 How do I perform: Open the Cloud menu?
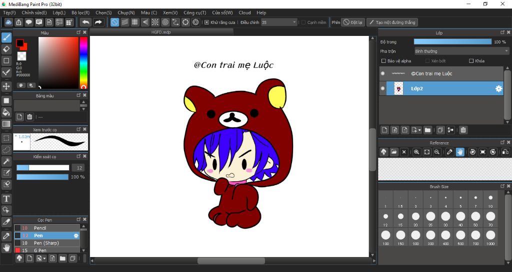tap(244, 12)
